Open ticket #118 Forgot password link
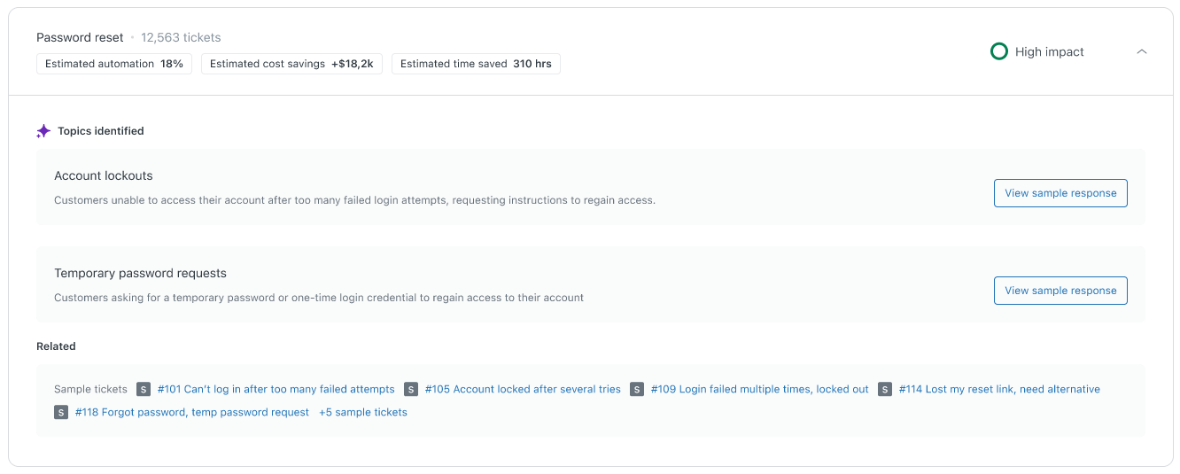 [191, 412]
